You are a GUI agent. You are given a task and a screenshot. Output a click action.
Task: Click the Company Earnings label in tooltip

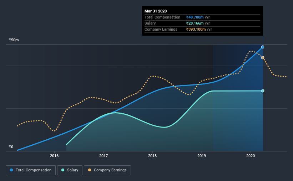161,29
